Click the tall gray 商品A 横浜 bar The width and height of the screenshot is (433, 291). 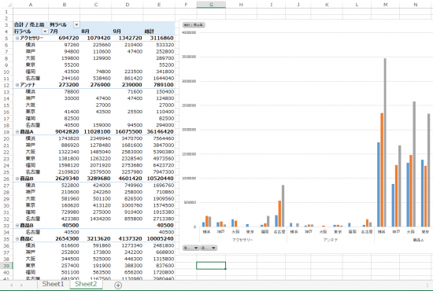pyautogui.click(x=385, y=142)
